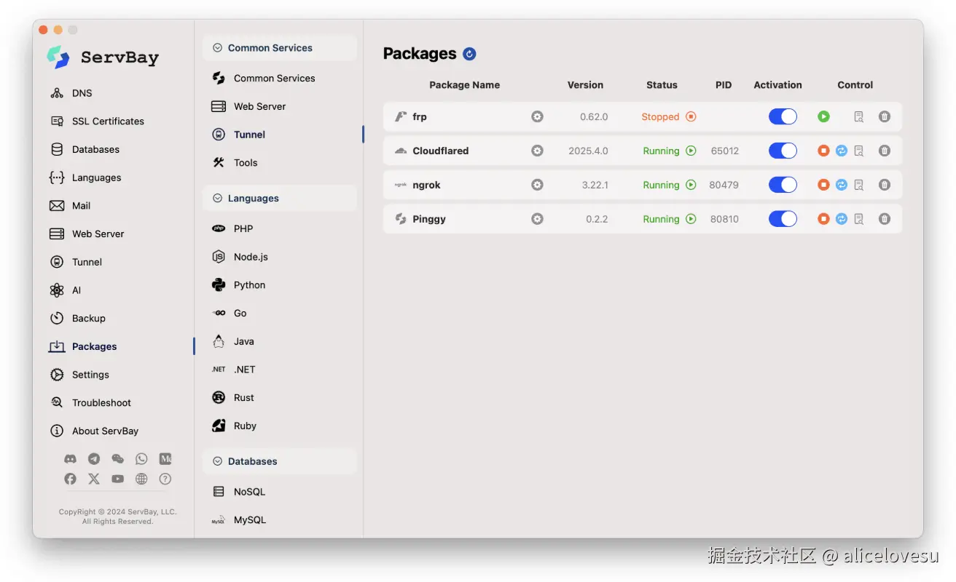
Task: Open the Medium icon
Action: [x=165, y=459]
